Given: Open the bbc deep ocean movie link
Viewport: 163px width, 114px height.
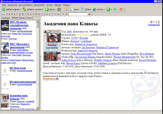Looking at the screenshot, I should (18, 68).
